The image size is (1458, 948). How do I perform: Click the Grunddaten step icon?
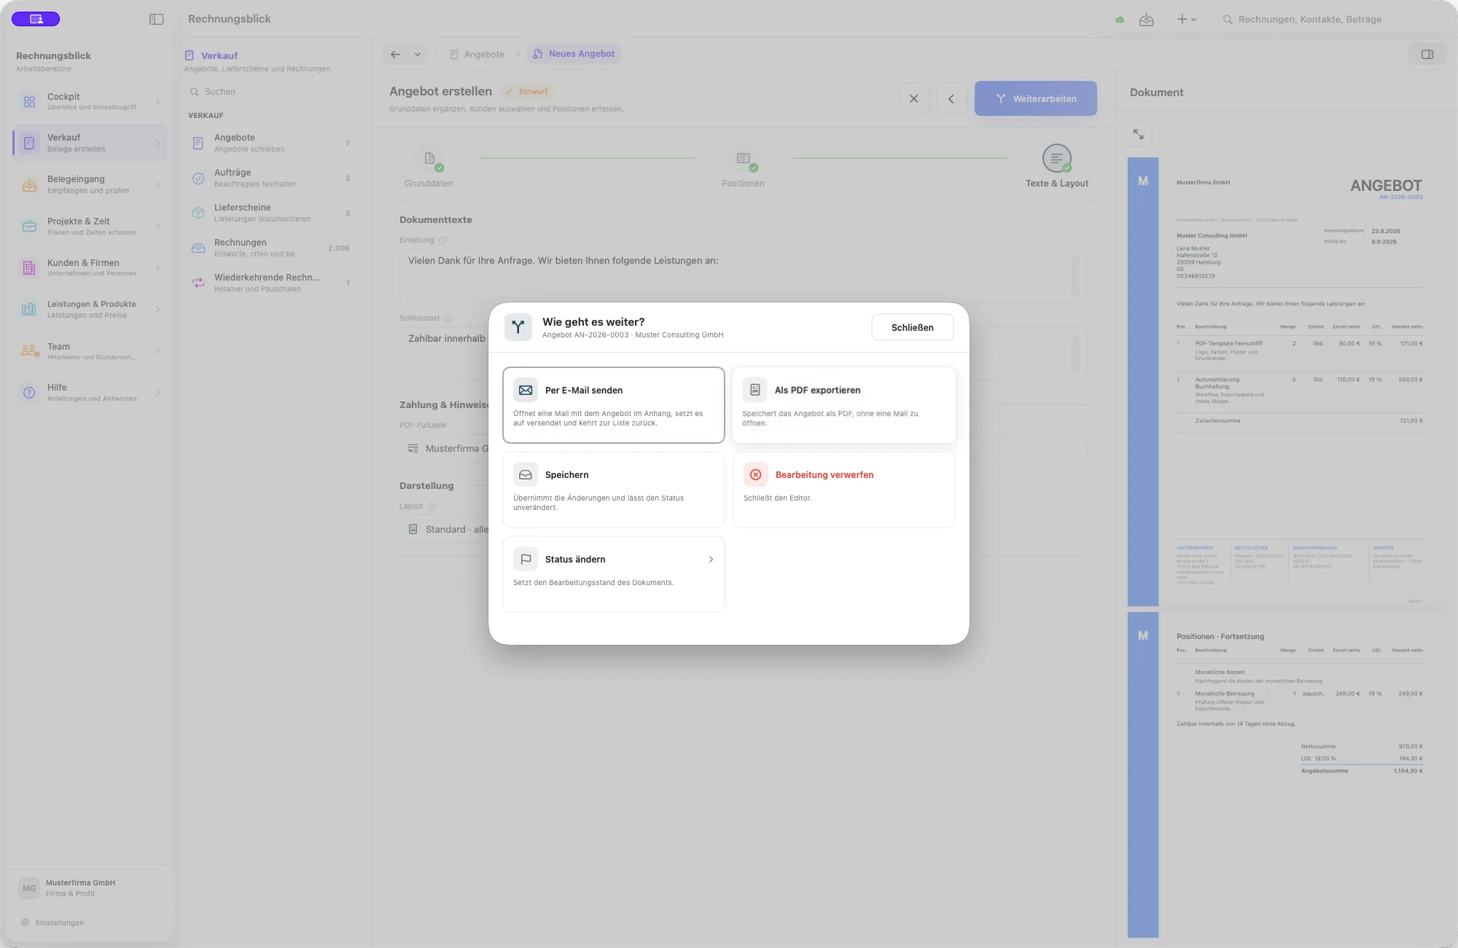(x=429, y=158)
